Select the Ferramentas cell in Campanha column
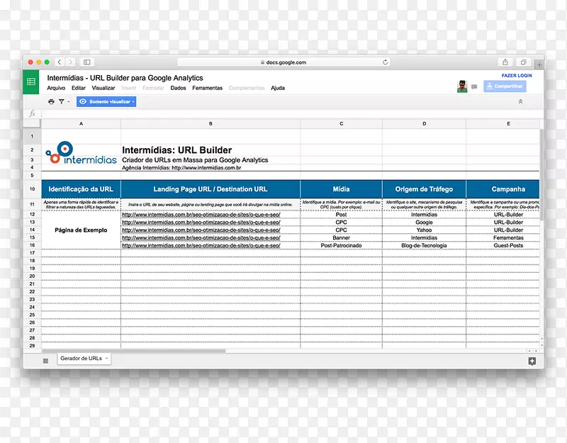The height and width of the screenshot is (443, 567). click(x=503, y=238)
